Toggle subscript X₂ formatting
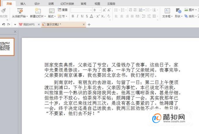Image resolution: width=199 pixels, height=134 pixels. (103, 16)
